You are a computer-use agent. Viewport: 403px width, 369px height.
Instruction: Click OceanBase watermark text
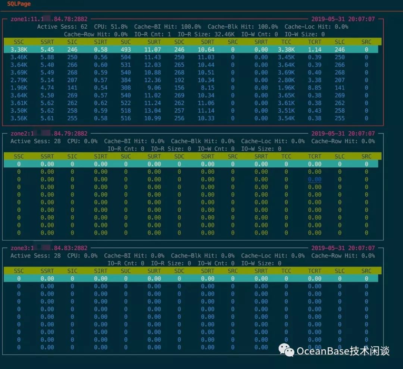coord(343,351)
